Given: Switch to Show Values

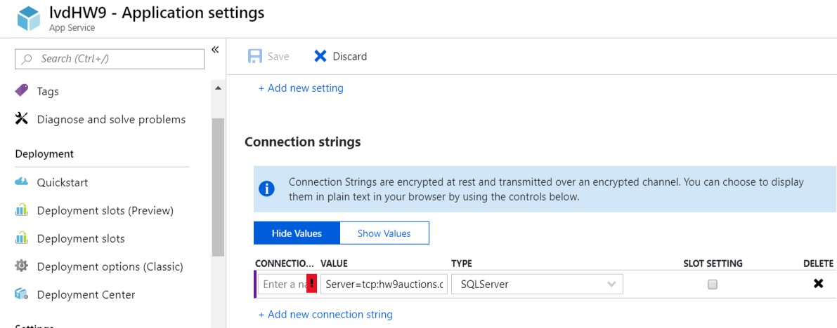Looking at the screenshot, I should point(384,233).
